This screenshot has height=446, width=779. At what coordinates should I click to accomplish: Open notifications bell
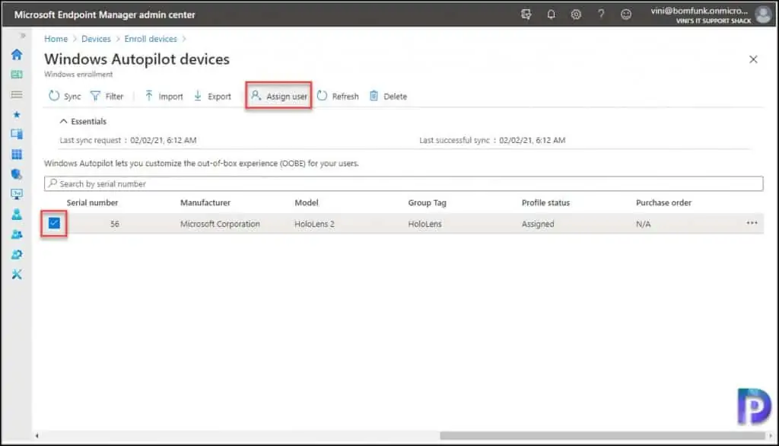coord(551,14)
